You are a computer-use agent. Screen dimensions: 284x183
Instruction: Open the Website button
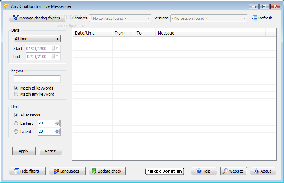pos(234,171)
